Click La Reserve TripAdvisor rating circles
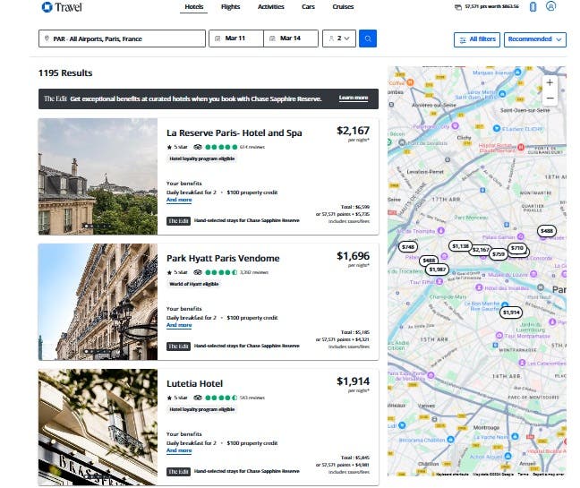The image size is (580, 488). 221,147
